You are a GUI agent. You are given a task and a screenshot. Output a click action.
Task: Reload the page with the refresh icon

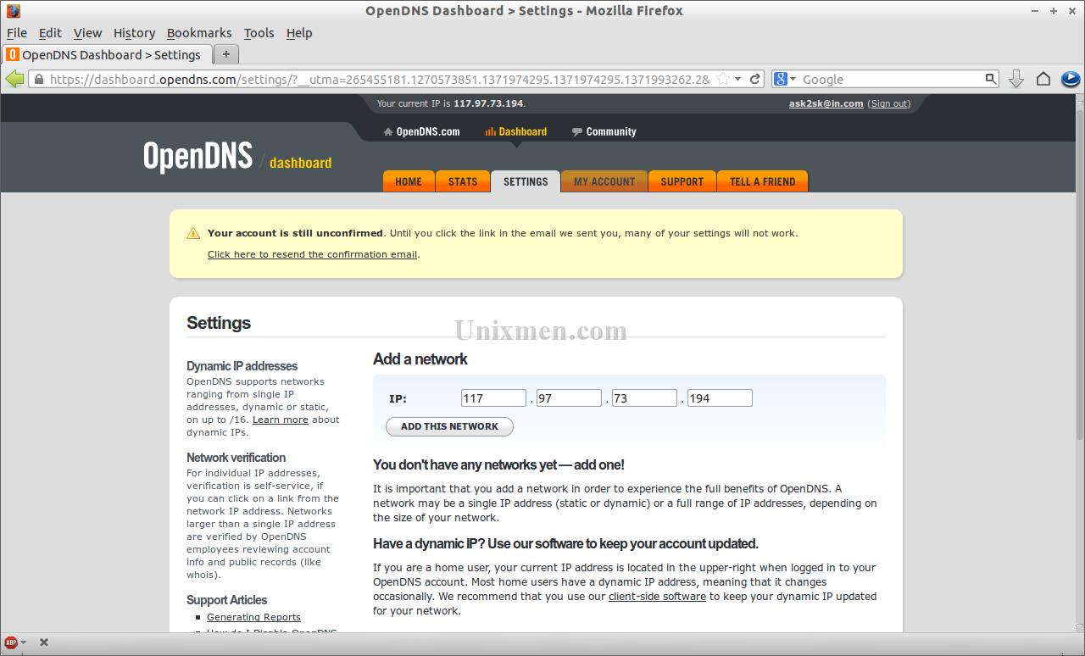(755, 79)
